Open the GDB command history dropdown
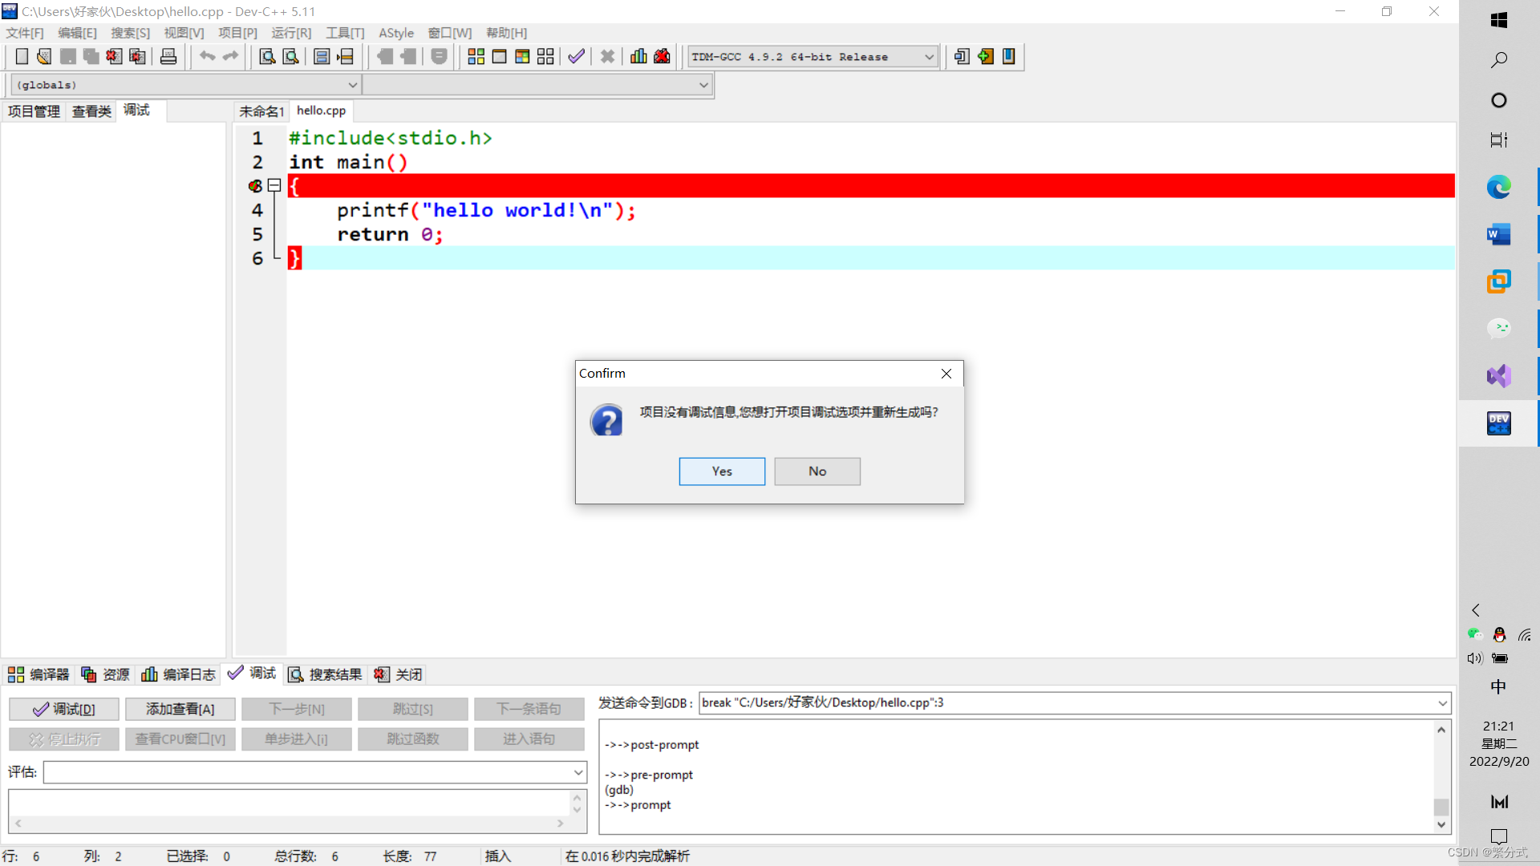Screen dimensions: 1540x866 pos(1442,703)
